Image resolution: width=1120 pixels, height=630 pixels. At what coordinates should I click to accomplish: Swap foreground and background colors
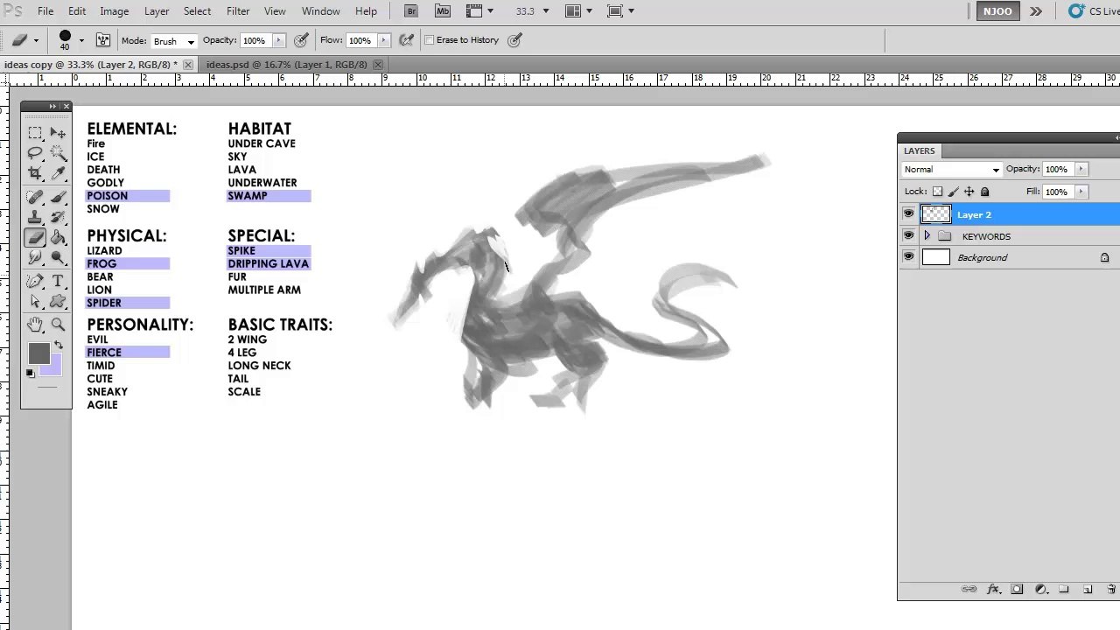(59, 345)
